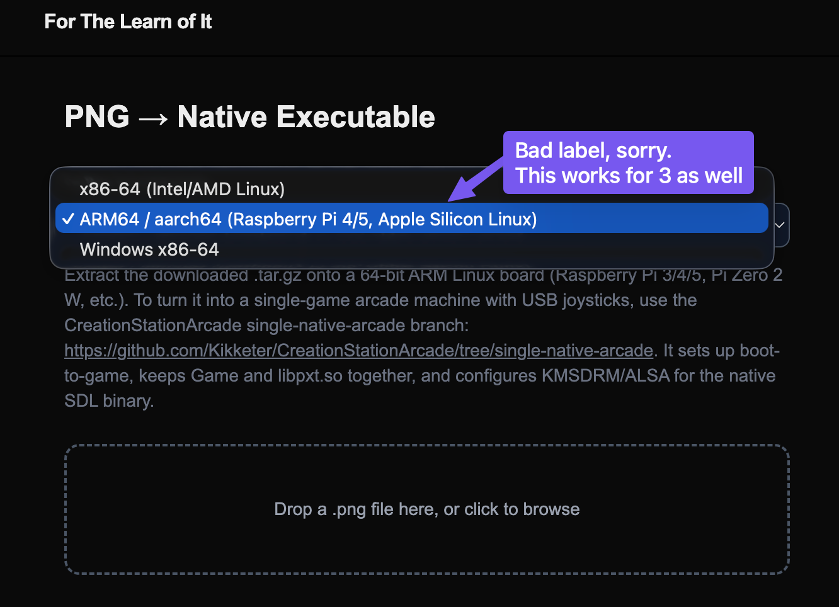Open the CreationStationArcade GitHub link
The width and height of the screenshot is (839, 607).
(358, 350)
